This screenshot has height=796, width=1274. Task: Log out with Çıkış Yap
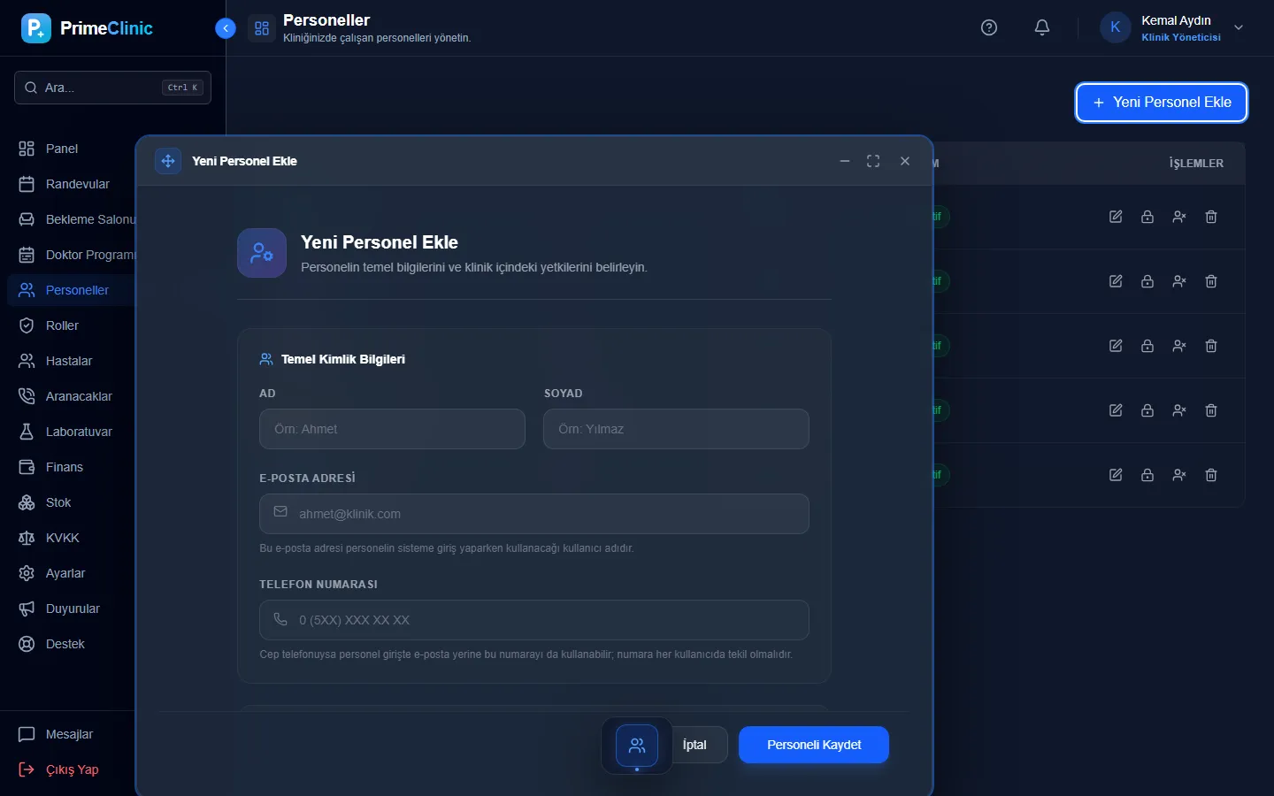(72, 769)
